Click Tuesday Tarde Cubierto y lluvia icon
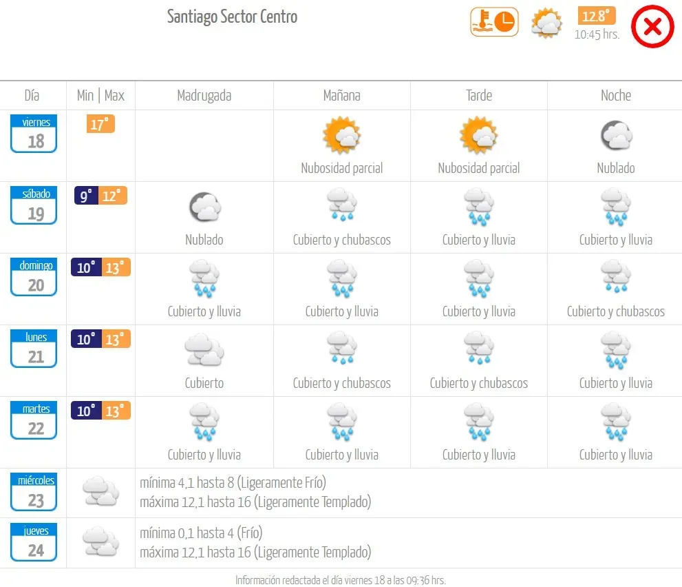This screenshot has height=587, width=682. 478,422
